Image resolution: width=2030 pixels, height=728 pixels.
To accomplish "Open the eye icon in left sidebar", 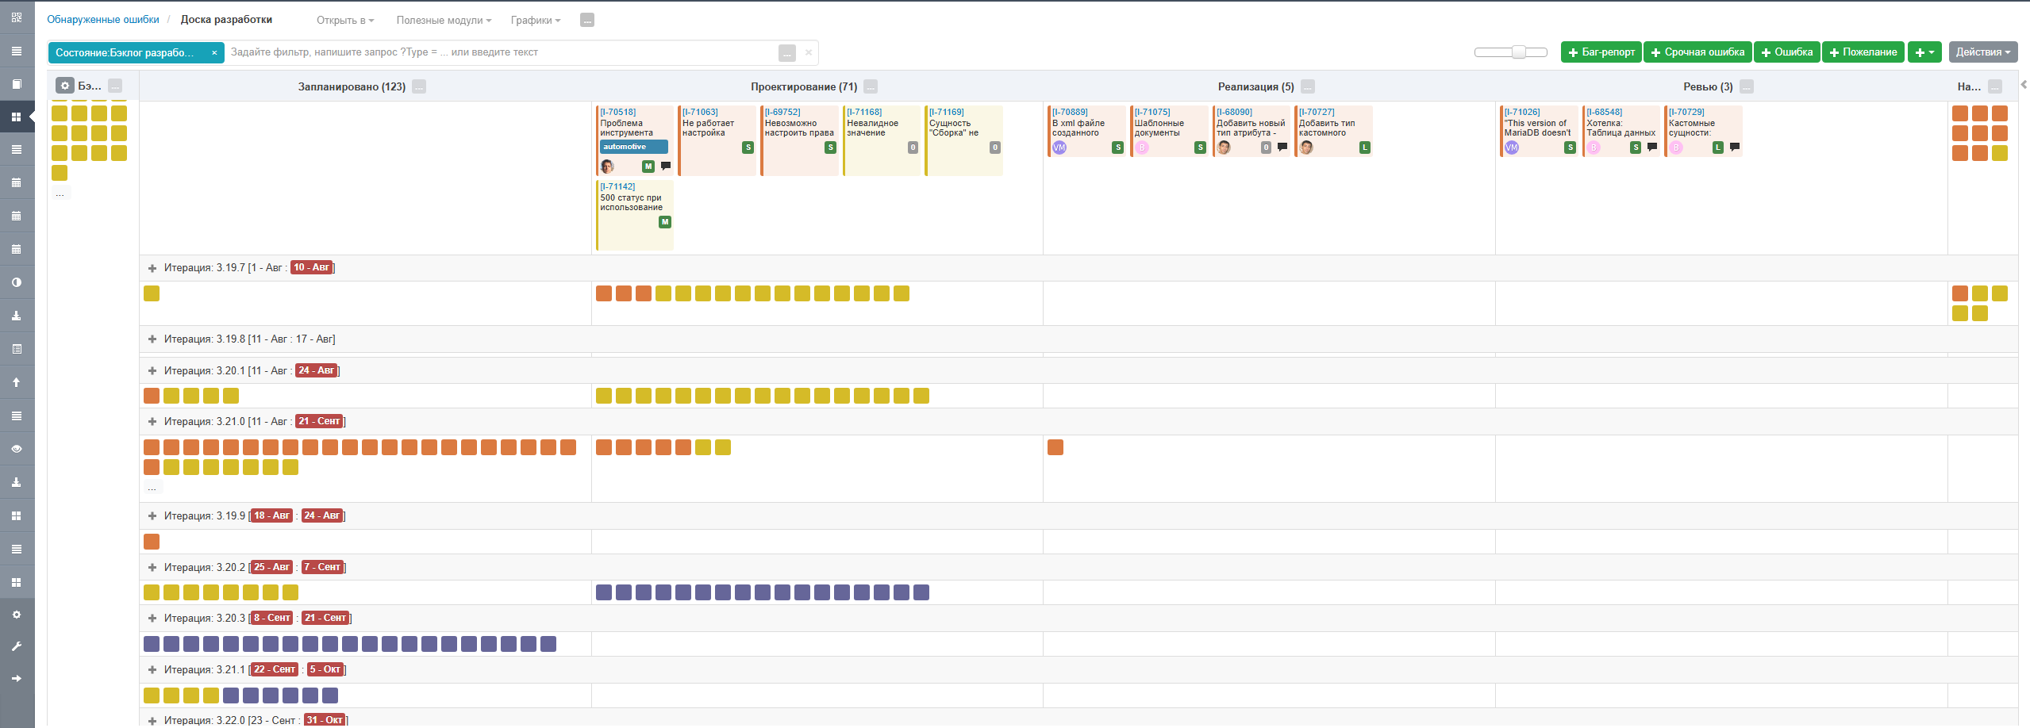I will tap(17, 449).
